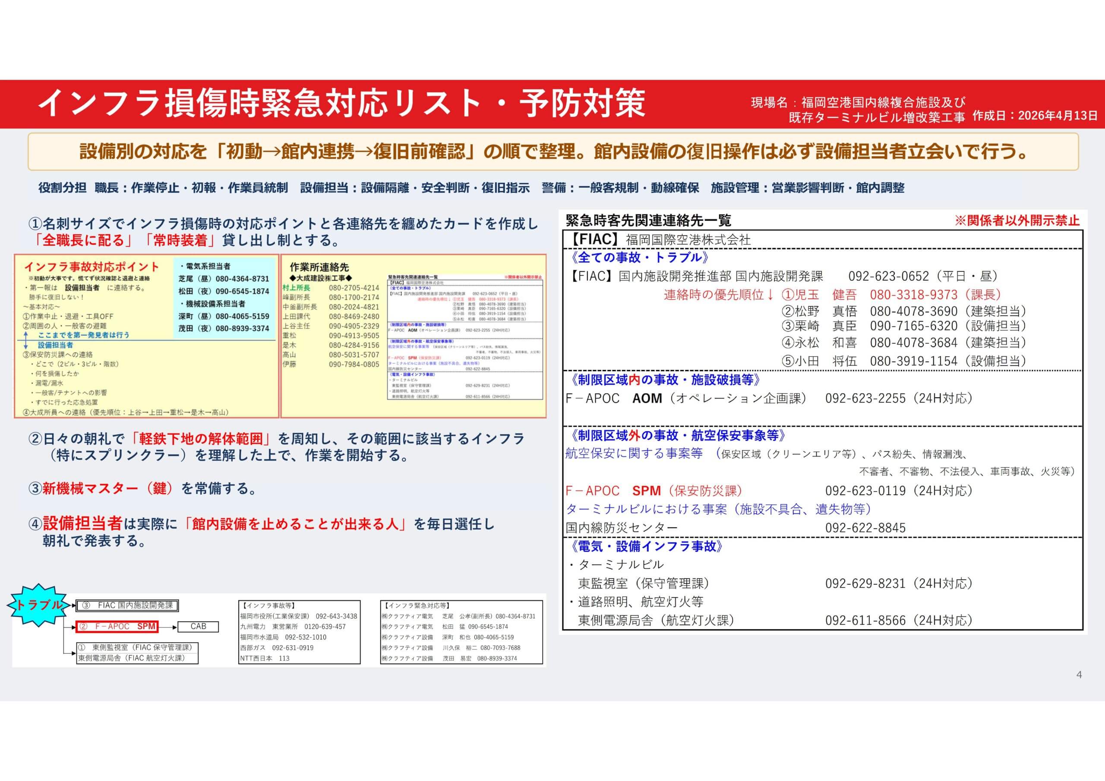Click 上谷主任's number 090-4905-2329

pyautogui.click(x=354, y=326)
